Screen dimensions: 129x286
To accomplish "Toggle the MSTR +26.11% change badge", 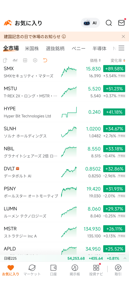I will (x=114, y=229).
